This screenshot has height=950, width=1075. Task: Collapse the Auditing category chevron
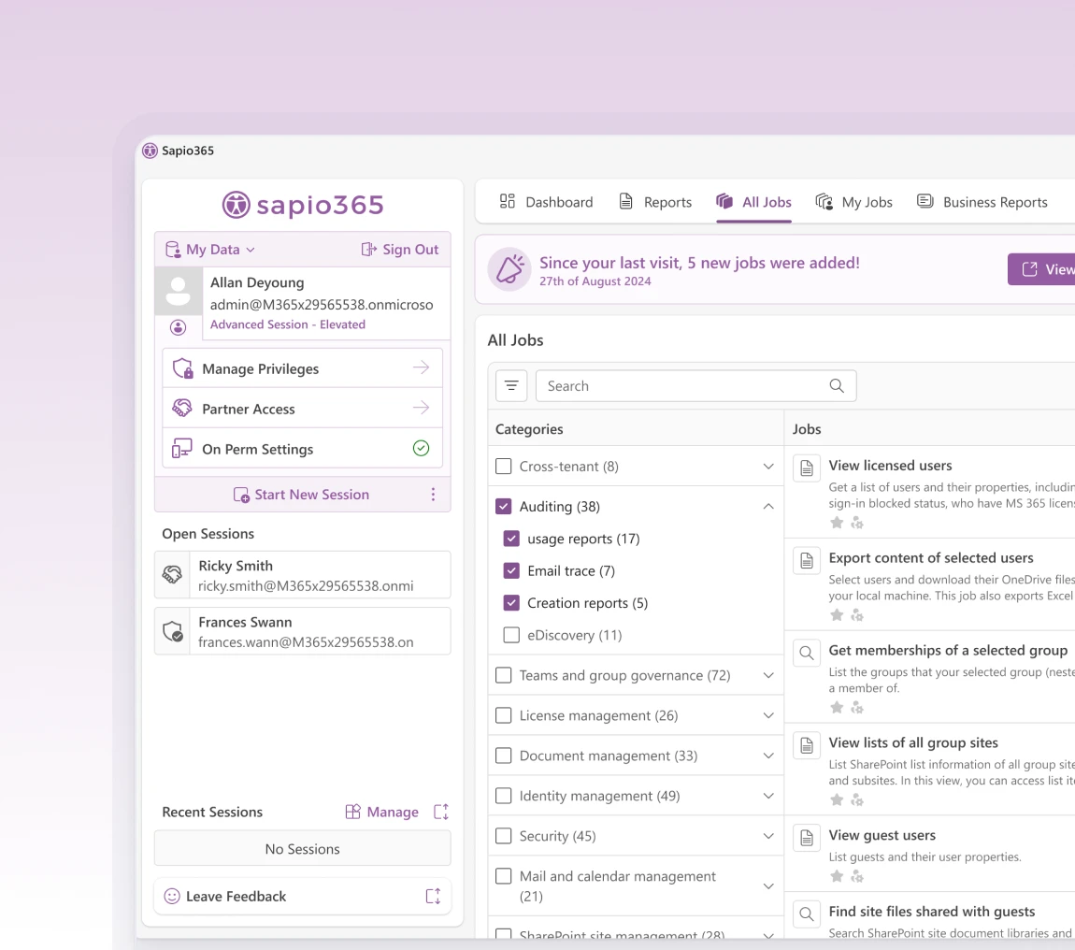coord(768,506)
